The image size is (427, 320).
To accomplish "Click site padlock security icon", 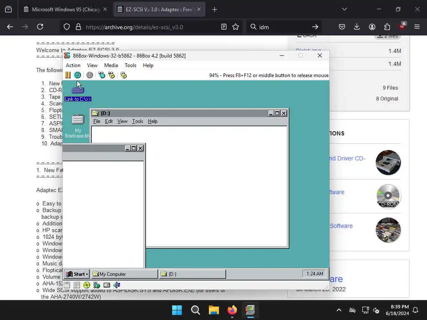I will point(78,27).
